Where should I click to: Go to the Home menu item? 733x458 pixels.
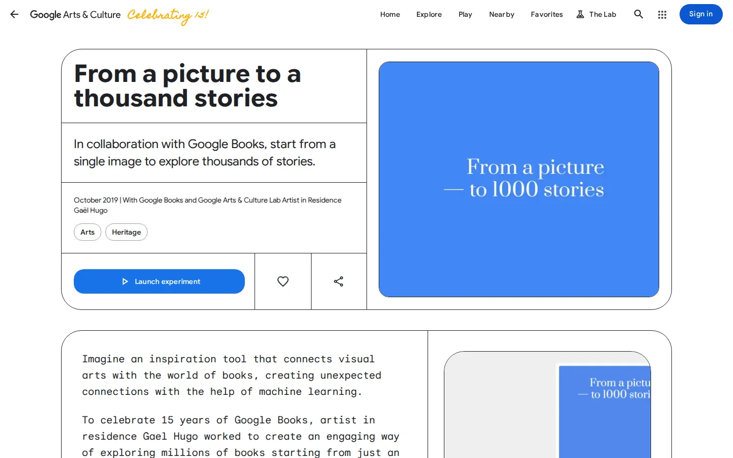coord(390,14)
